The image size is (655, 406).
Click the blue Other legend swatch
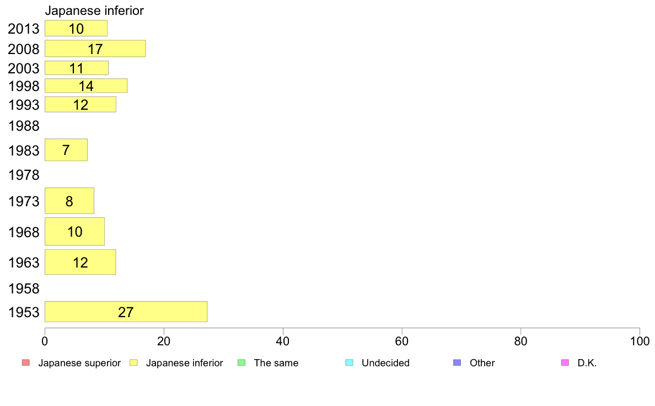click(x=457, y=362)
